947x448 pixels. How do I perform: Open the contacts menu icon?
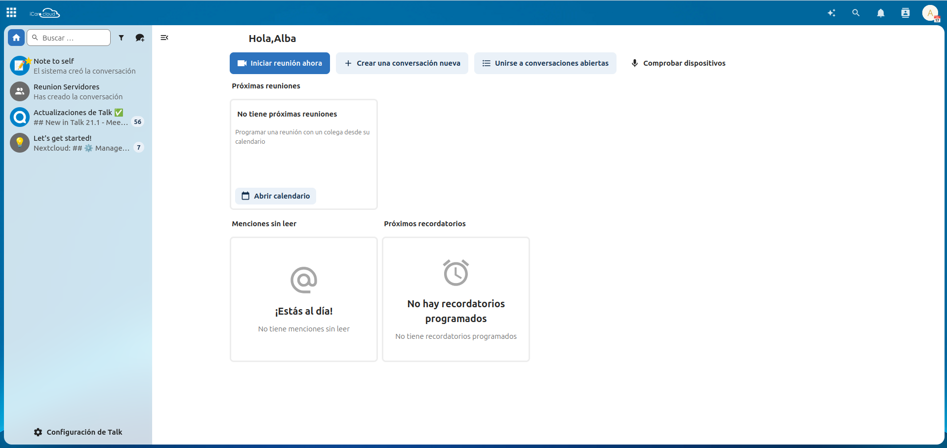[906, 13]
